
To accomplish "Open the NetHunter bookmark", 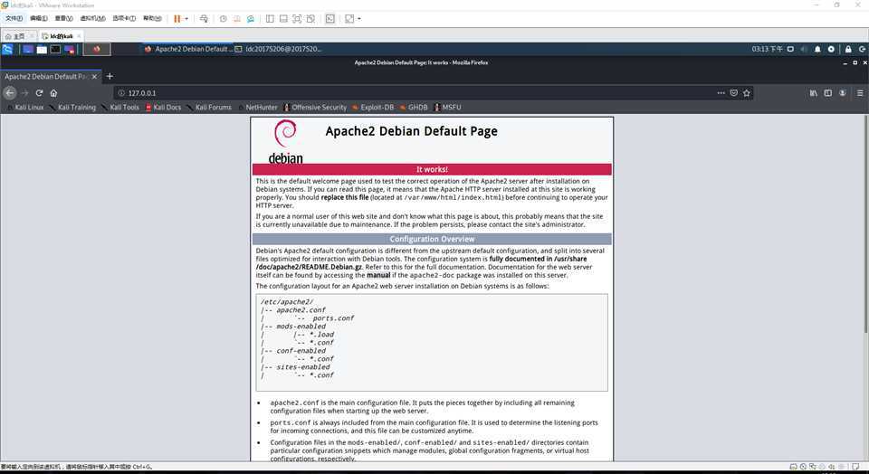I will tap(258, 108).
